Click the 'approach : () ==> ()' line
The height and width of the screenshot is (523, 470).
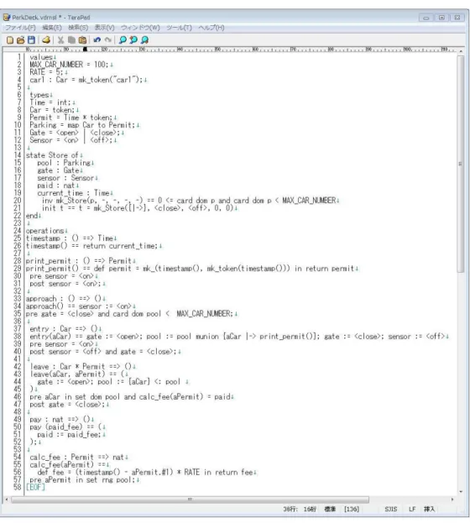65,299
